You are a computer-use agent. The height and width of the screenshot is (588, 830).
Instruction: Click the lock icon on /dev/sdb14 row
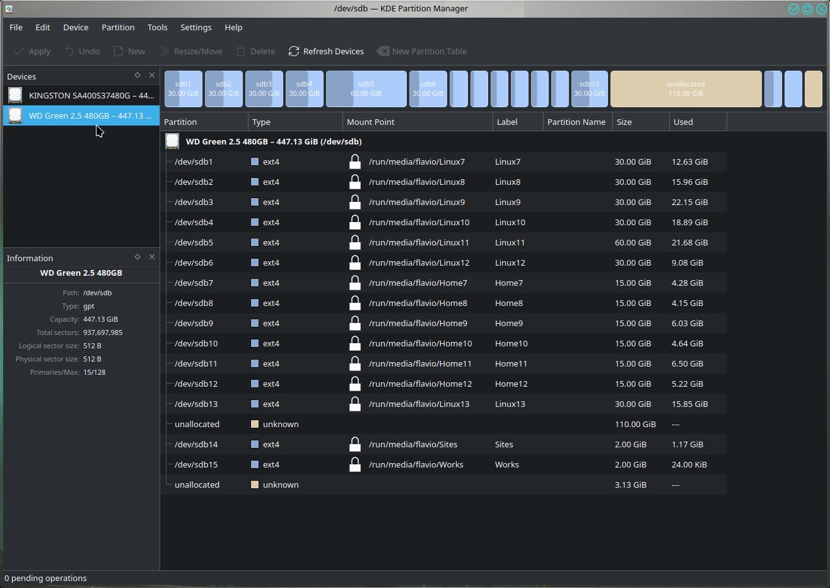click(x=355, y=444)
